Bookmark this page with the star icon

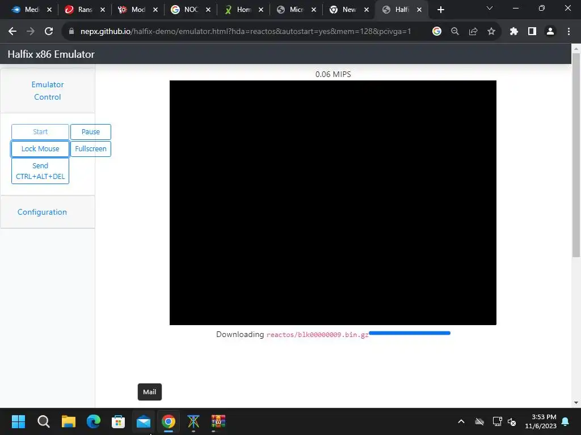491,32
